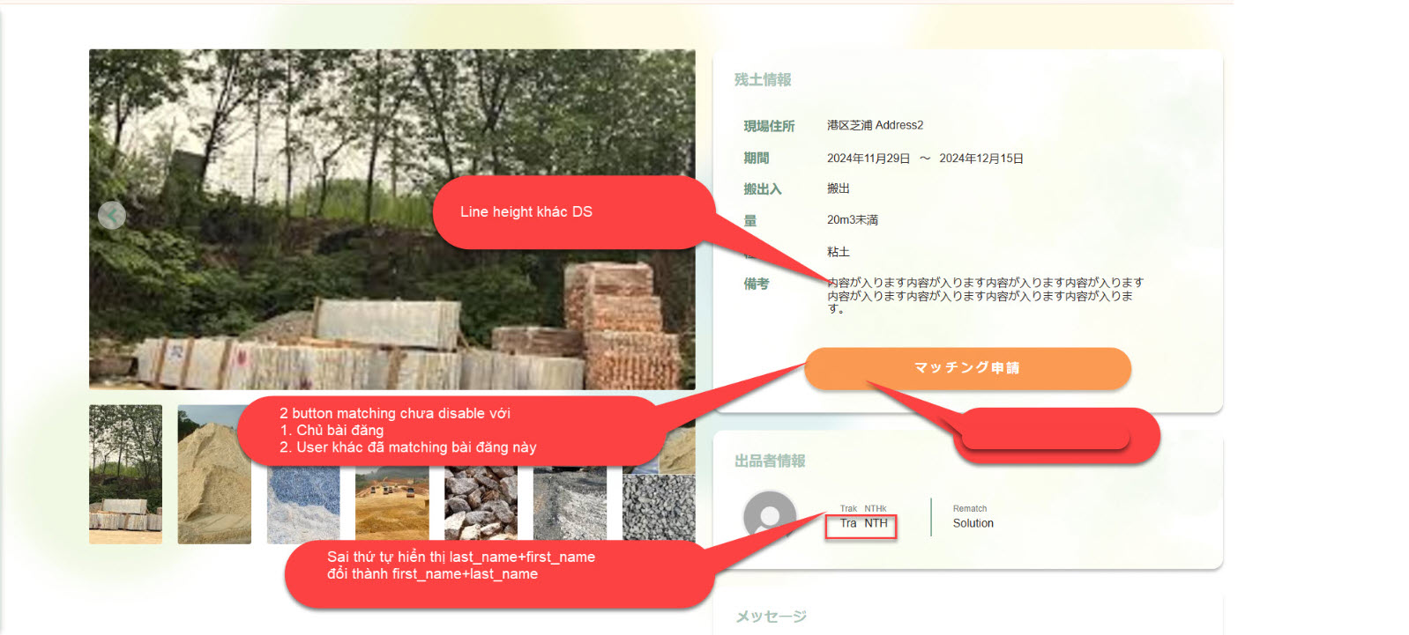Click the company name Solution
Screen dimensions: 1409x635
(x=973, y=523)
